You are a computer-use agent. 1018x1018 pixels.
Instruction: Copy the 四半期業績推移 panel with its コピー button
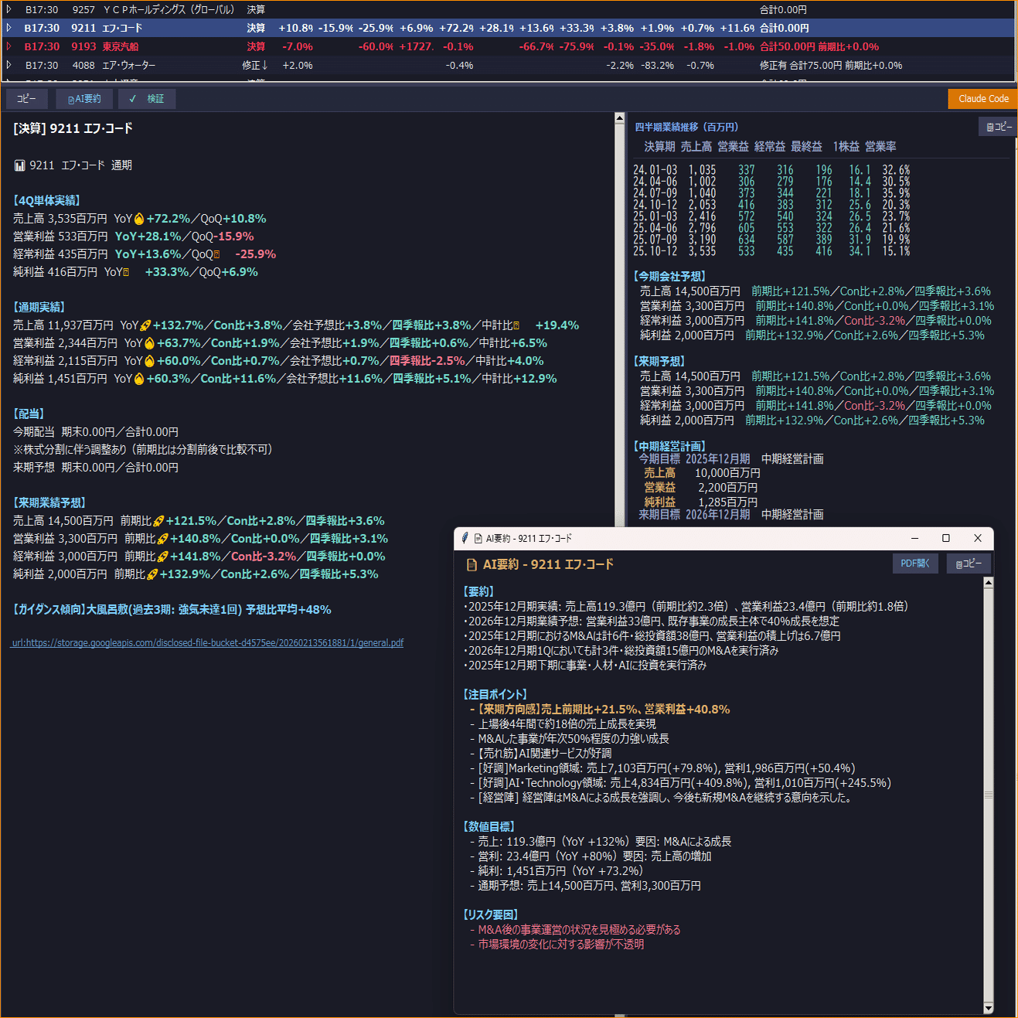coord(999,127)
